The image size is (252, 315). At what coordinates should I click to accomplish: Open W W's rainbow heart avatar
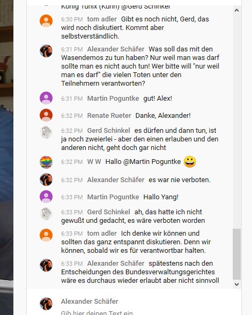coord(46,162)
